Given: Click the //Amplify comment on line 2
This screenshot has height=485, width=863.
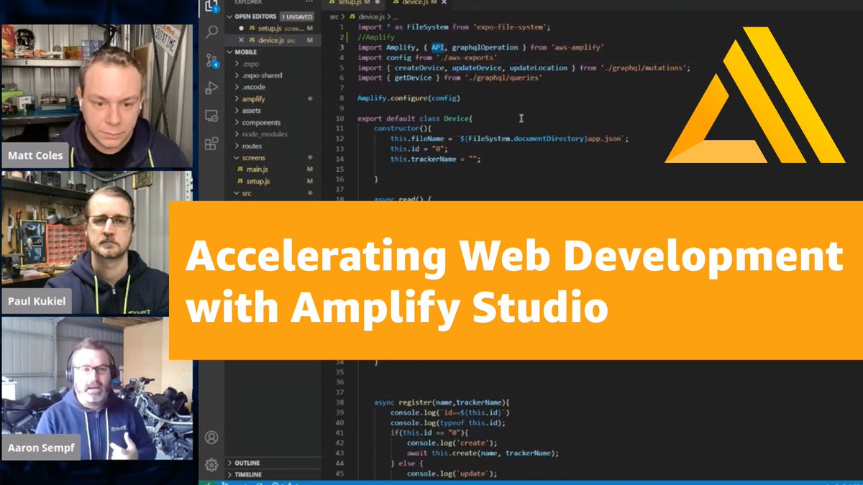Looking at the screenshot, I should [376, 37].
